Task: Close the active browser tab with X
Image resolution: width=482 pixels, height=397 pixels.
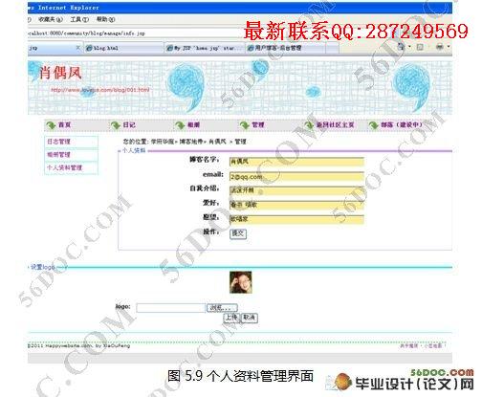Action: 78,48
